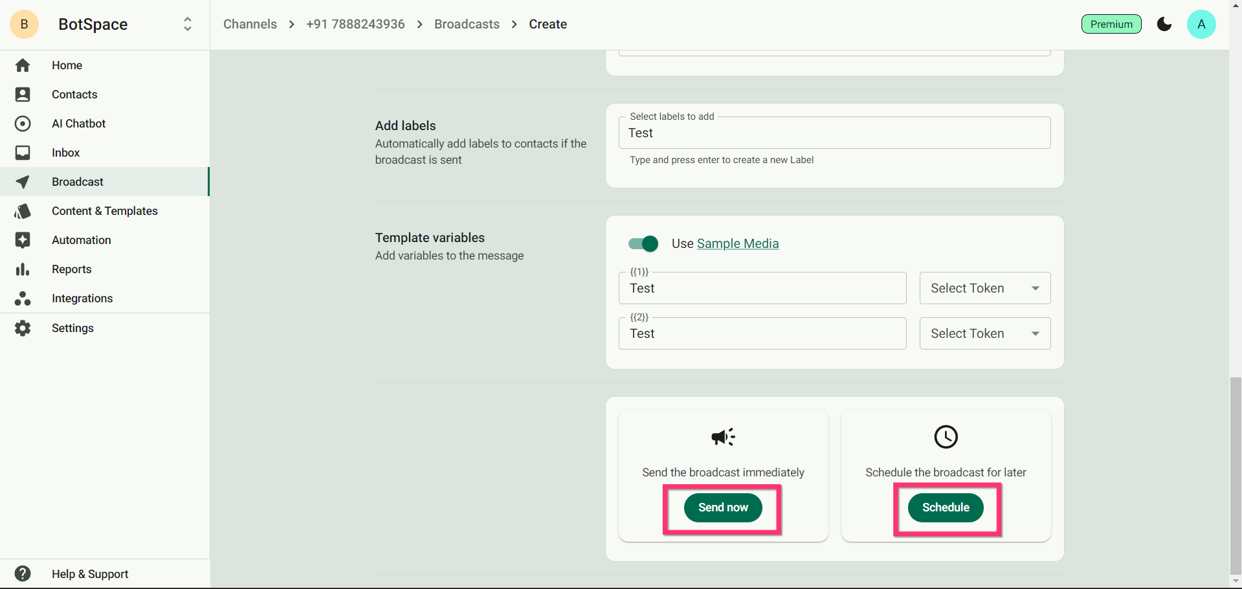Click the Integrations icon
The width and height of the screenshot is (1242, 589).
(x=23, y=298)
